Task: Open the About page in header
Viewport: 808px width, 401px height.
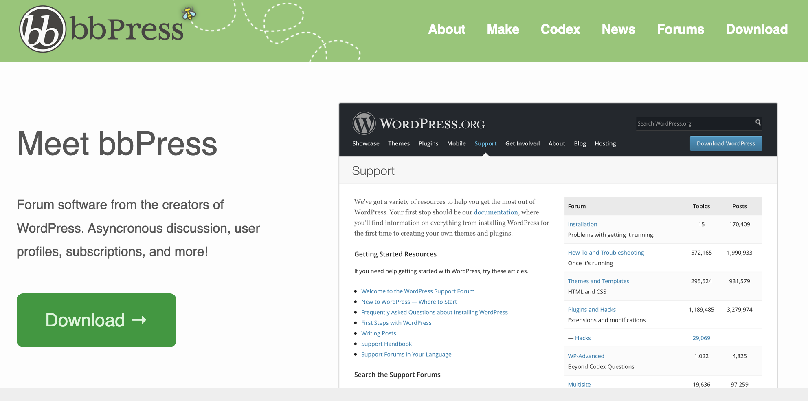Action: pos(447,29)
